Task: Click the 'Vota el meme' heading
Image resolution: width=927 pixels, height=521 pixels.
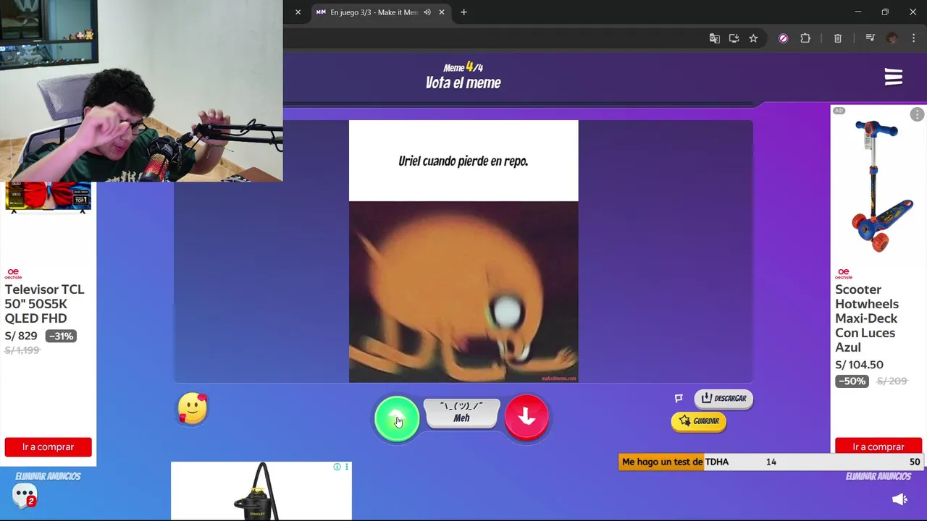Action: [x=463, y=82]
